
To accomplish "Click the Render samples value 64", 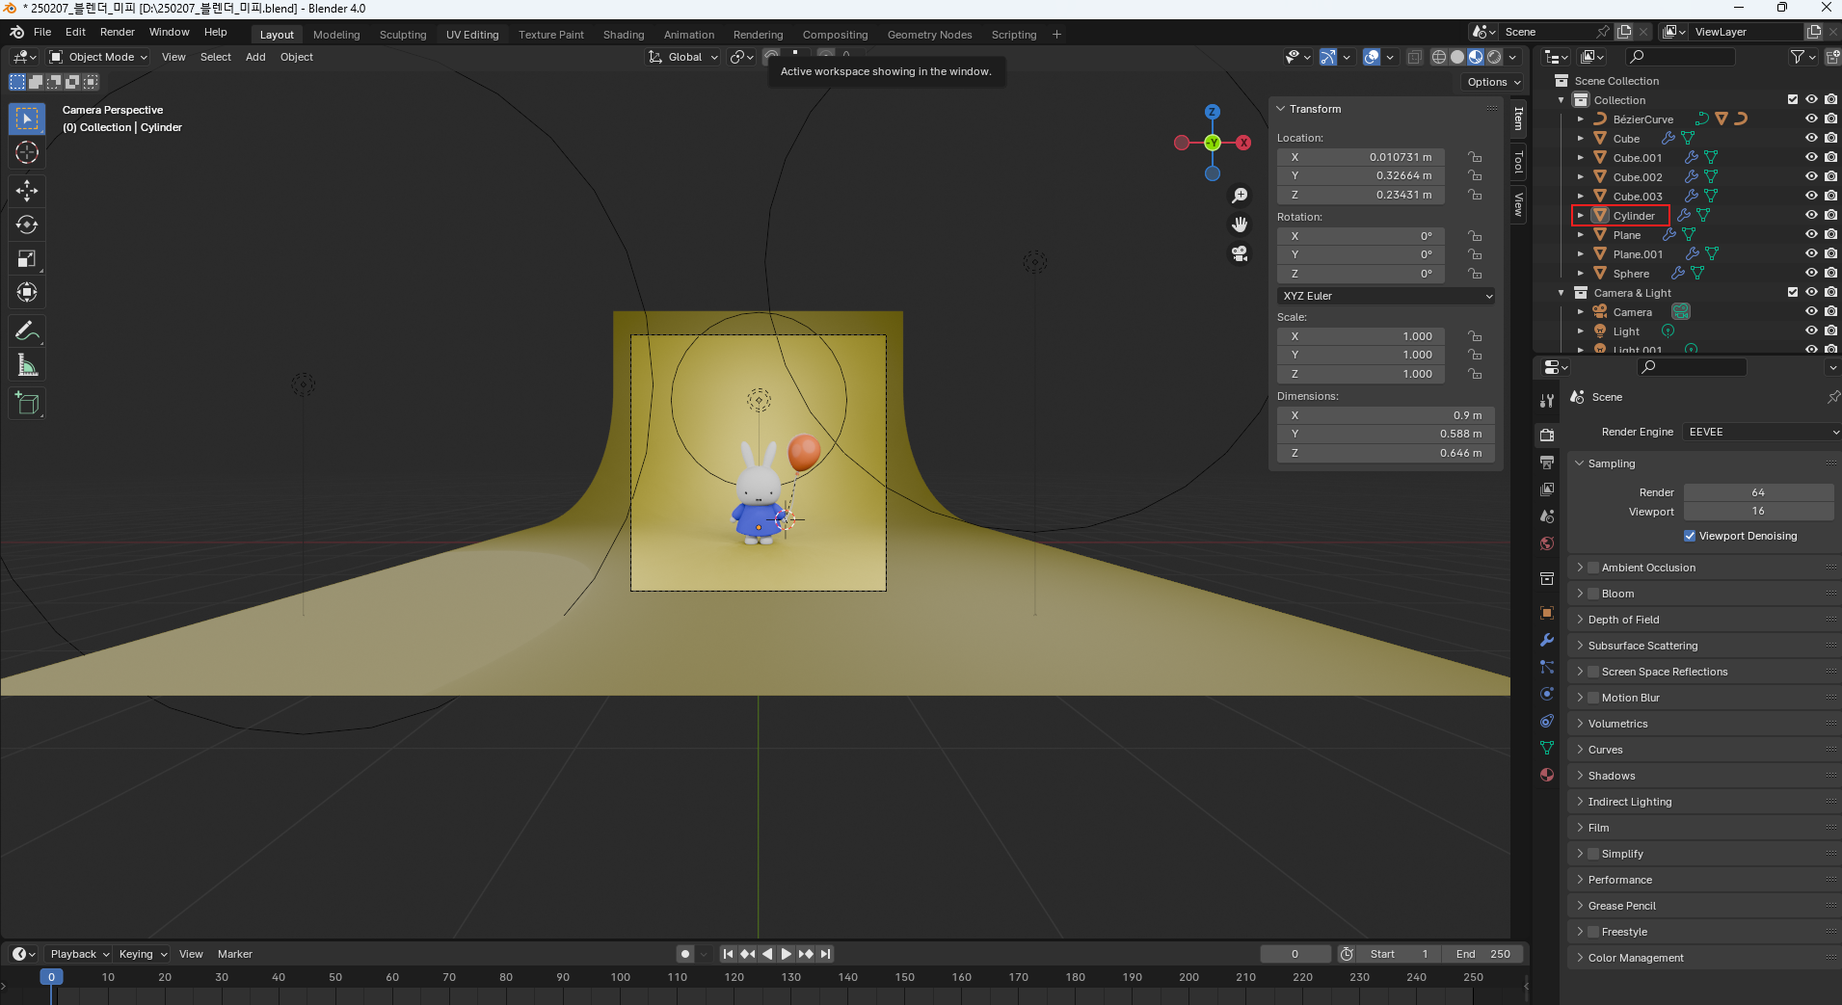I will (1758, 492).
